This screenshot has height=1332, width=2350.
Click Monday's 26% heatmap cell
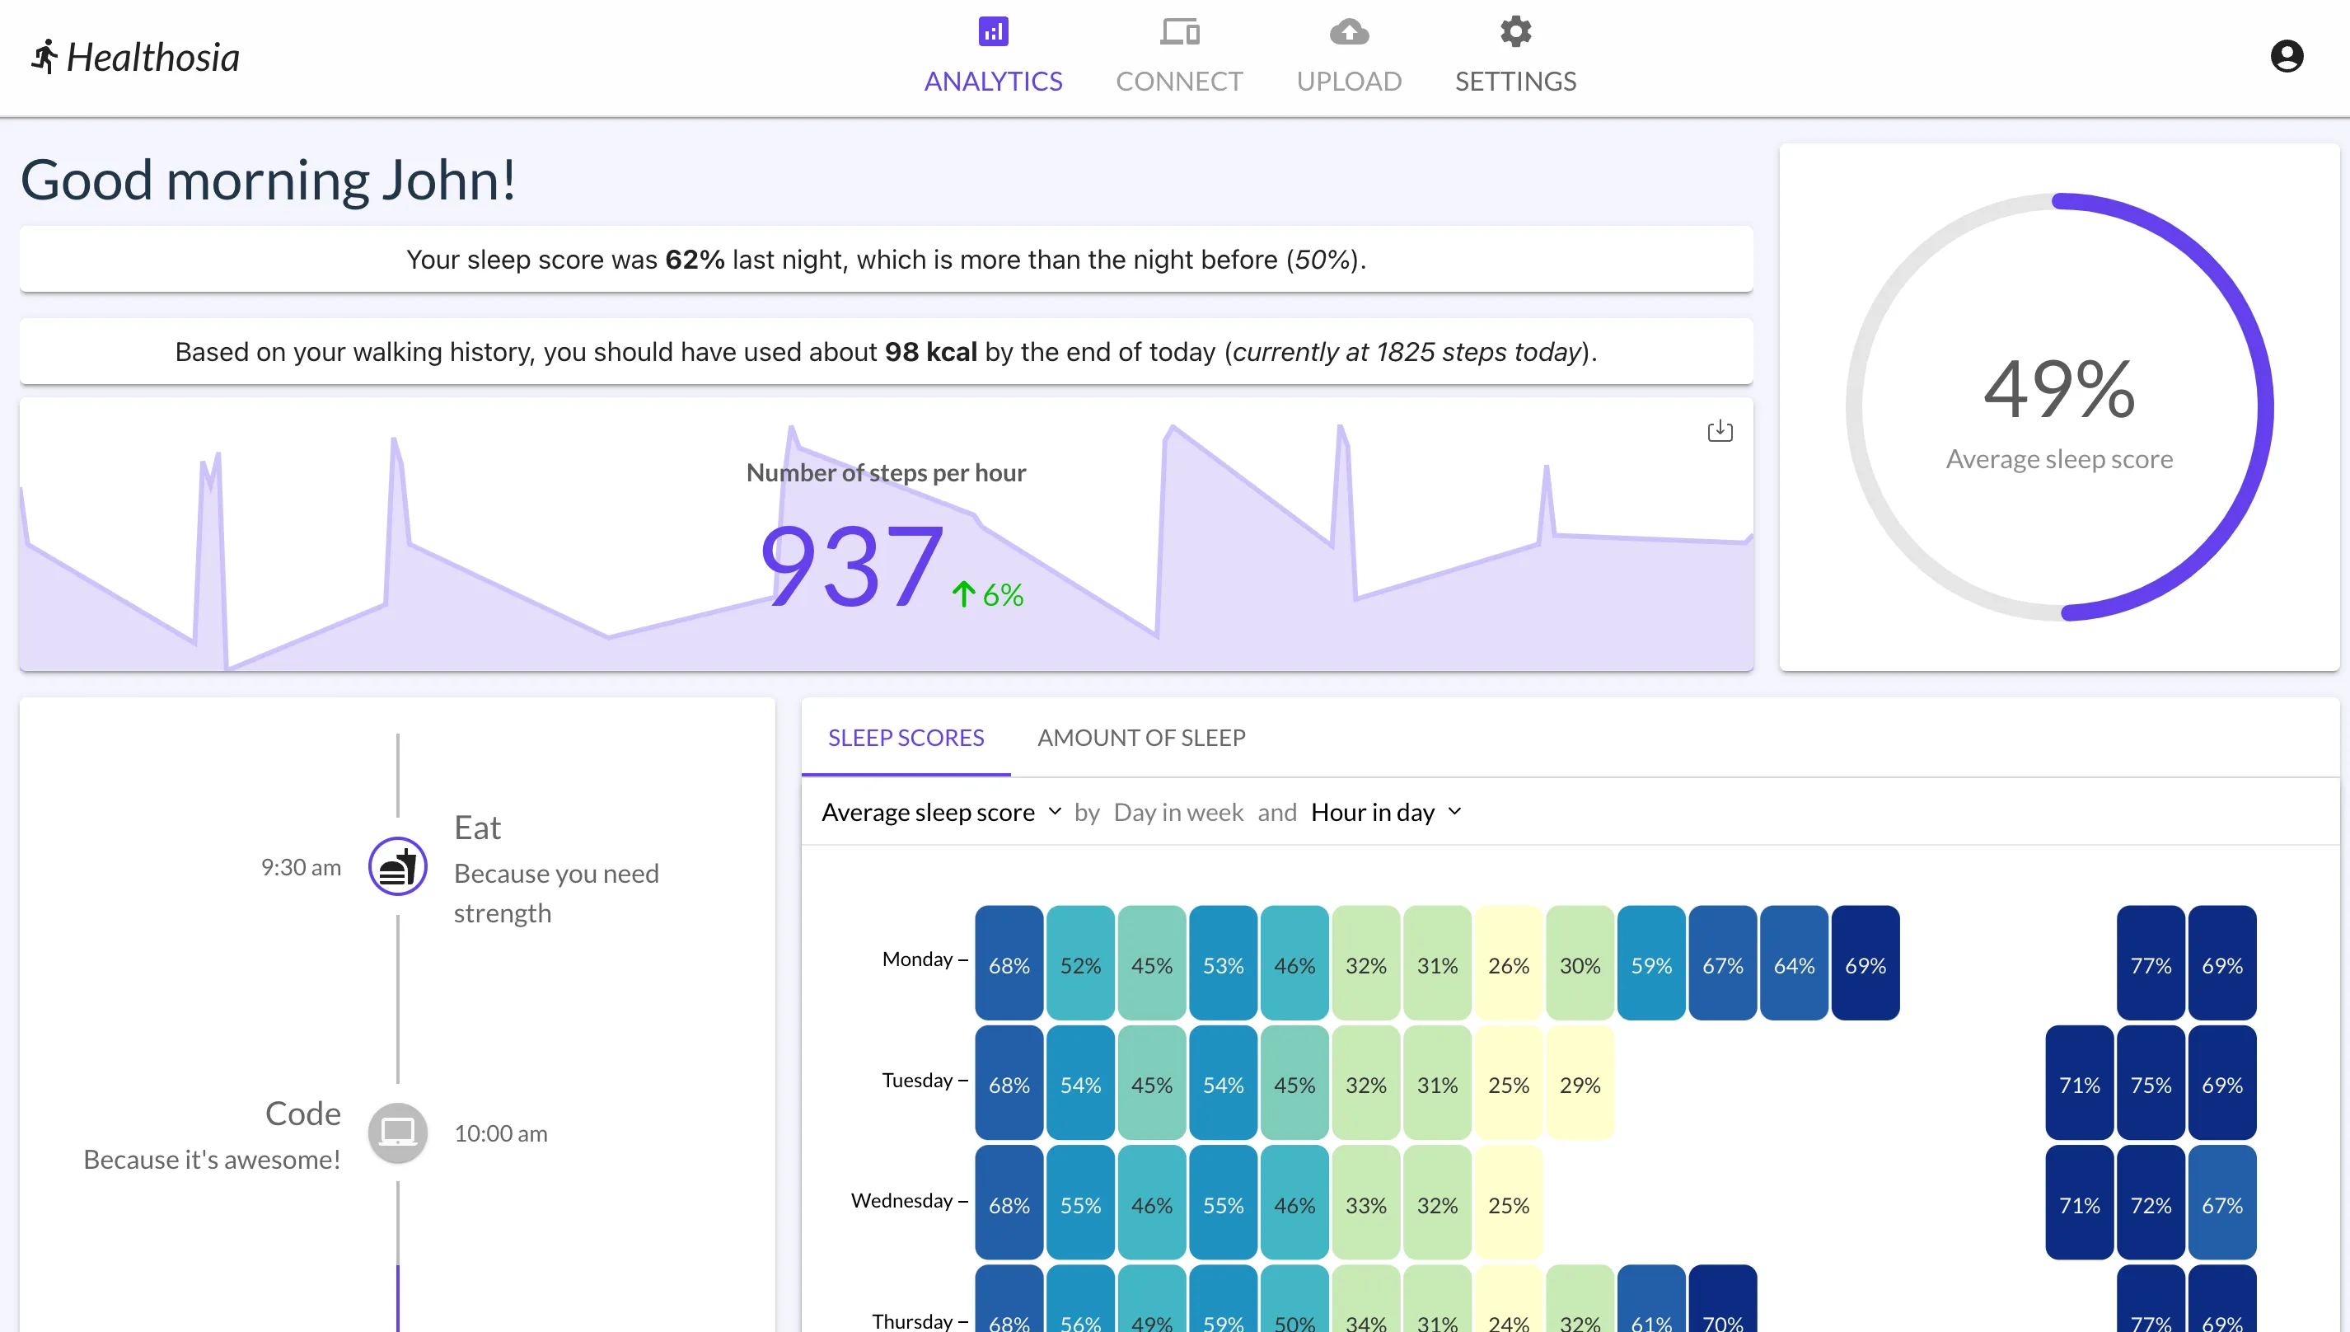1509,964
